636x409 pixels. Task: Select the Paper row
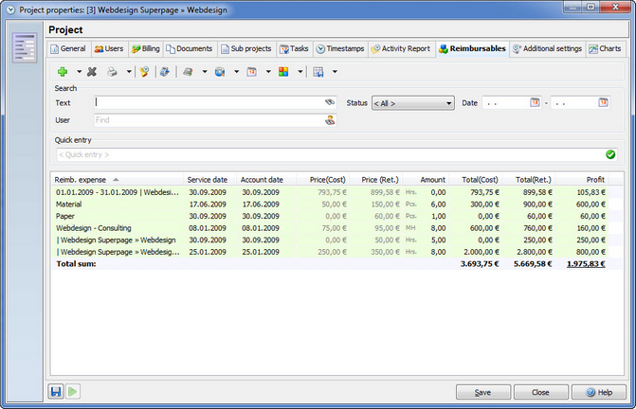[331, 216]
